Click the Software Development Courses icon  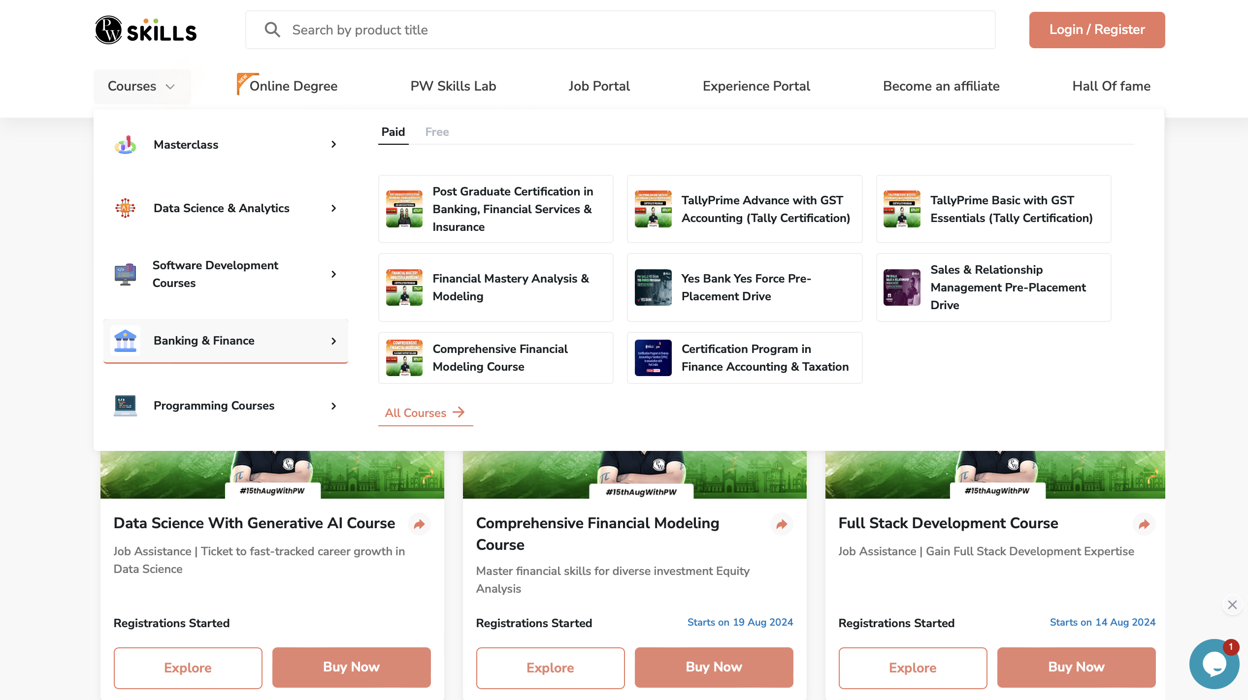126,274
